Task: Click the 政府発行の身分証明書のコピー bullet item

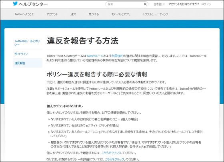Action: tap(94, 119)
